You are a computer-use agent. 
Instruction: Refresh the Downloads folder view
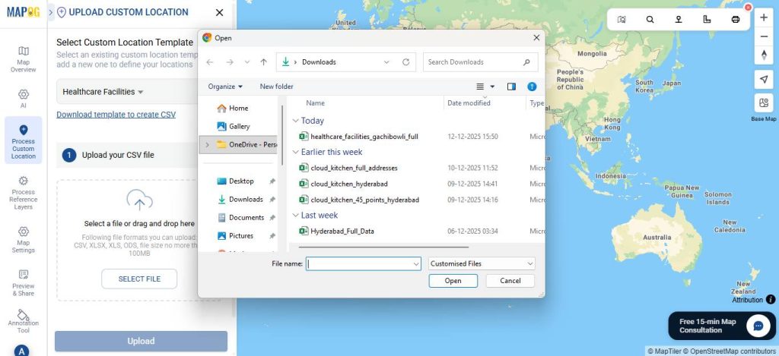point(406,62)
